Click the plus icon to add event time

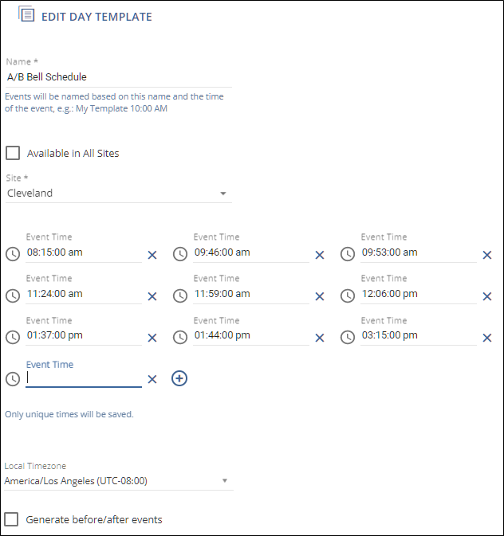pyautogui.click(x=179, y=378)
